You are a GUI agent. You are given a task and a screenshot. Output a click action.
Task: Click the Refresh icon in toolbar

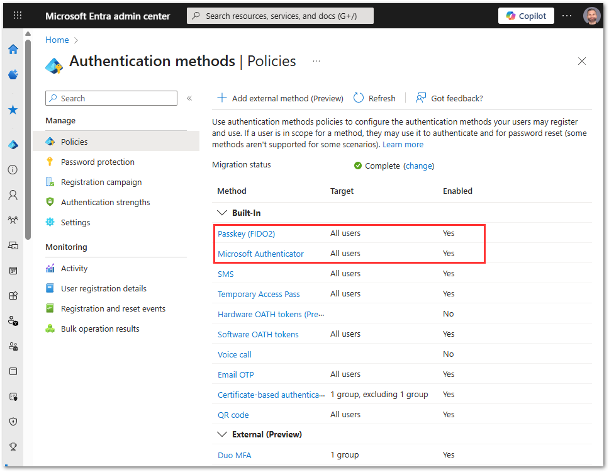tap(359, 98)
